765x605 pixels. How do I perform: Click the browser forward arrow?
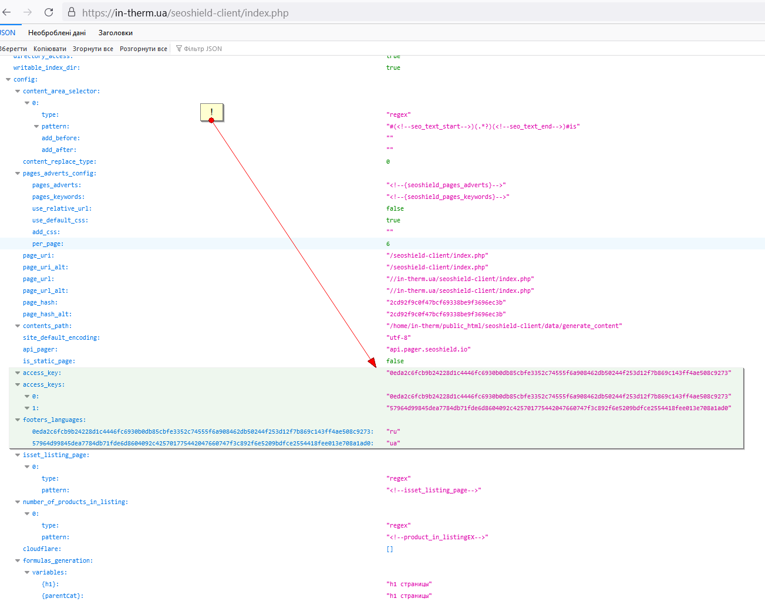28,12
